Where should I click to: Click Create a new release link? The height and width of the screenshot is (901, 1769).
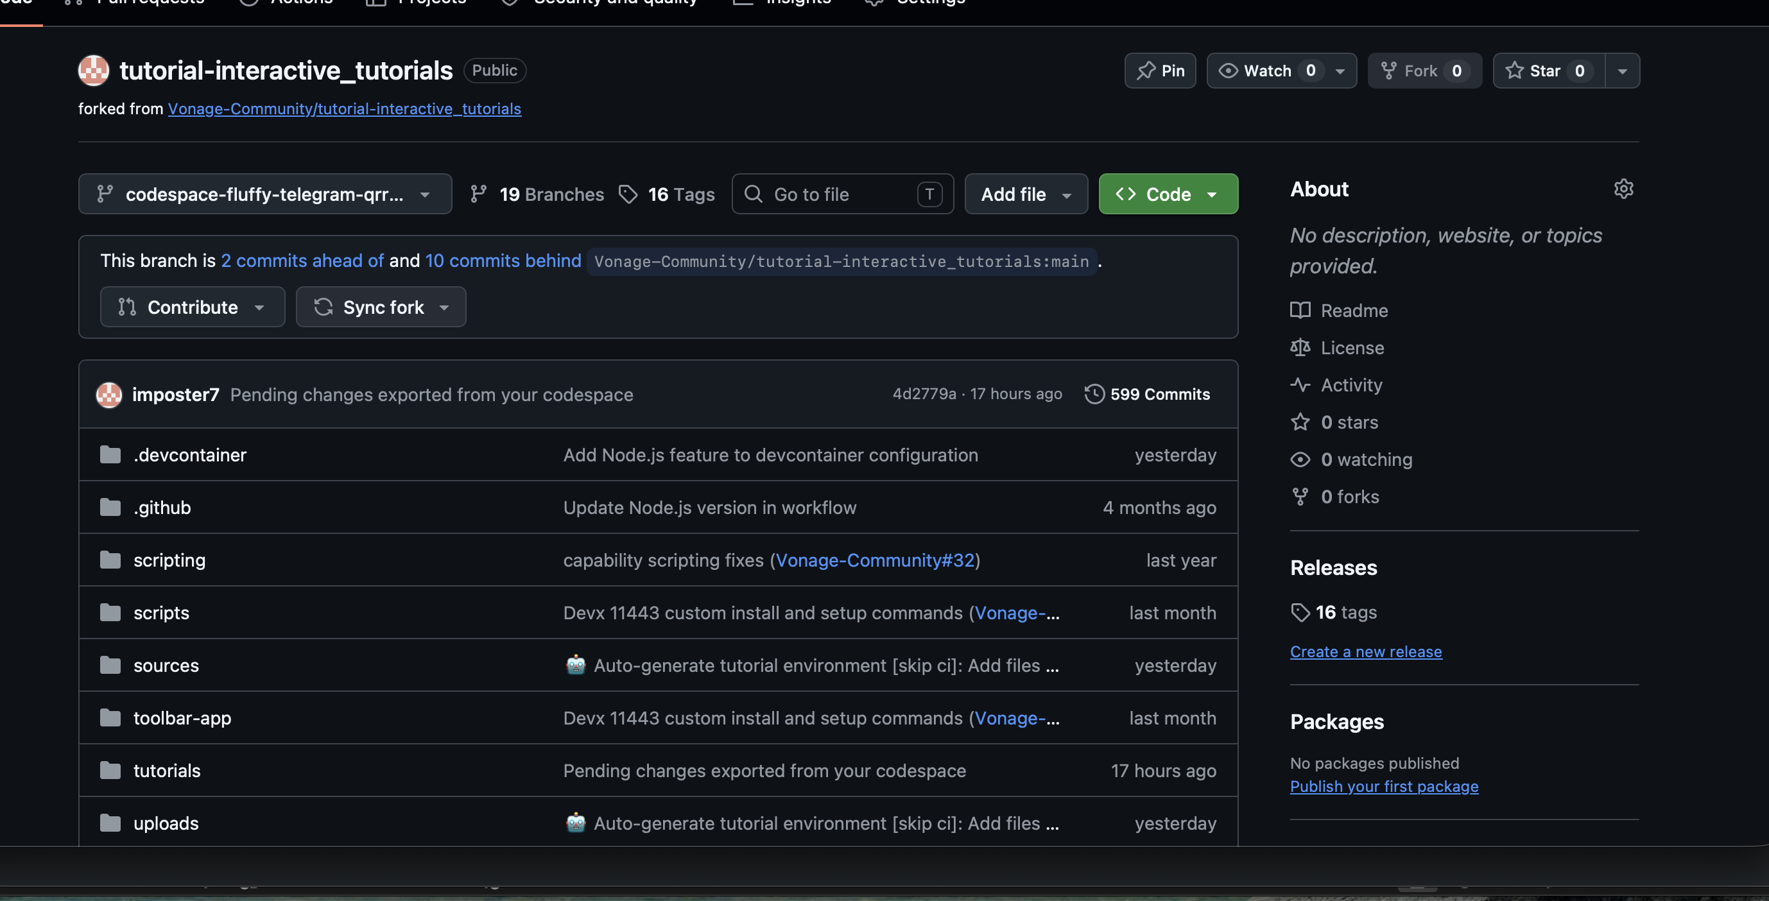click(1366, 651)
